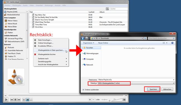Click the magnifier in Downloads search box
181x105 pixels.
[x=173, y=38]
